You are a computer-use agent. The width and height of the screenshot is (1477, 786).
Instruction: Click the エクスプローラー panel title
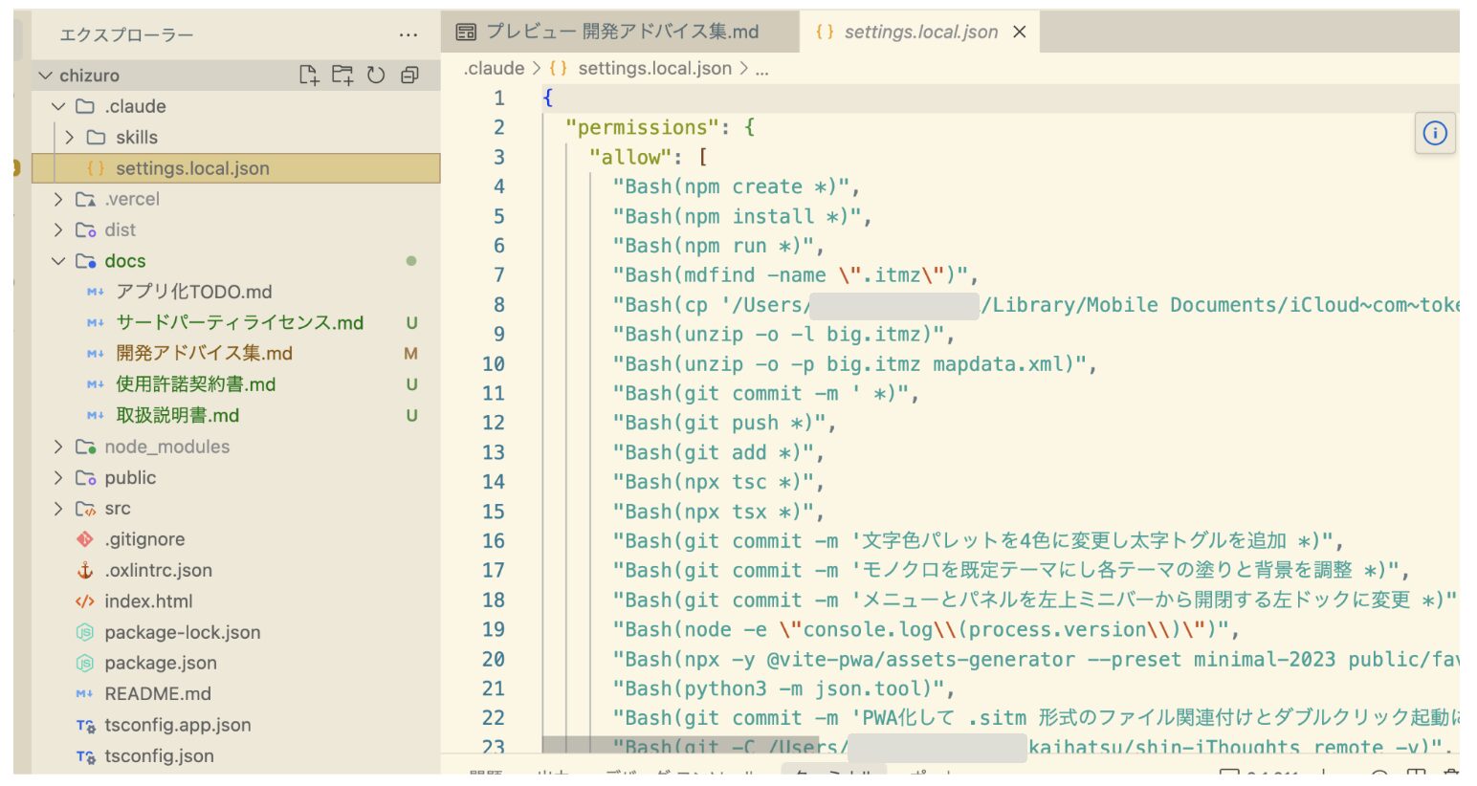coord(126,35)
